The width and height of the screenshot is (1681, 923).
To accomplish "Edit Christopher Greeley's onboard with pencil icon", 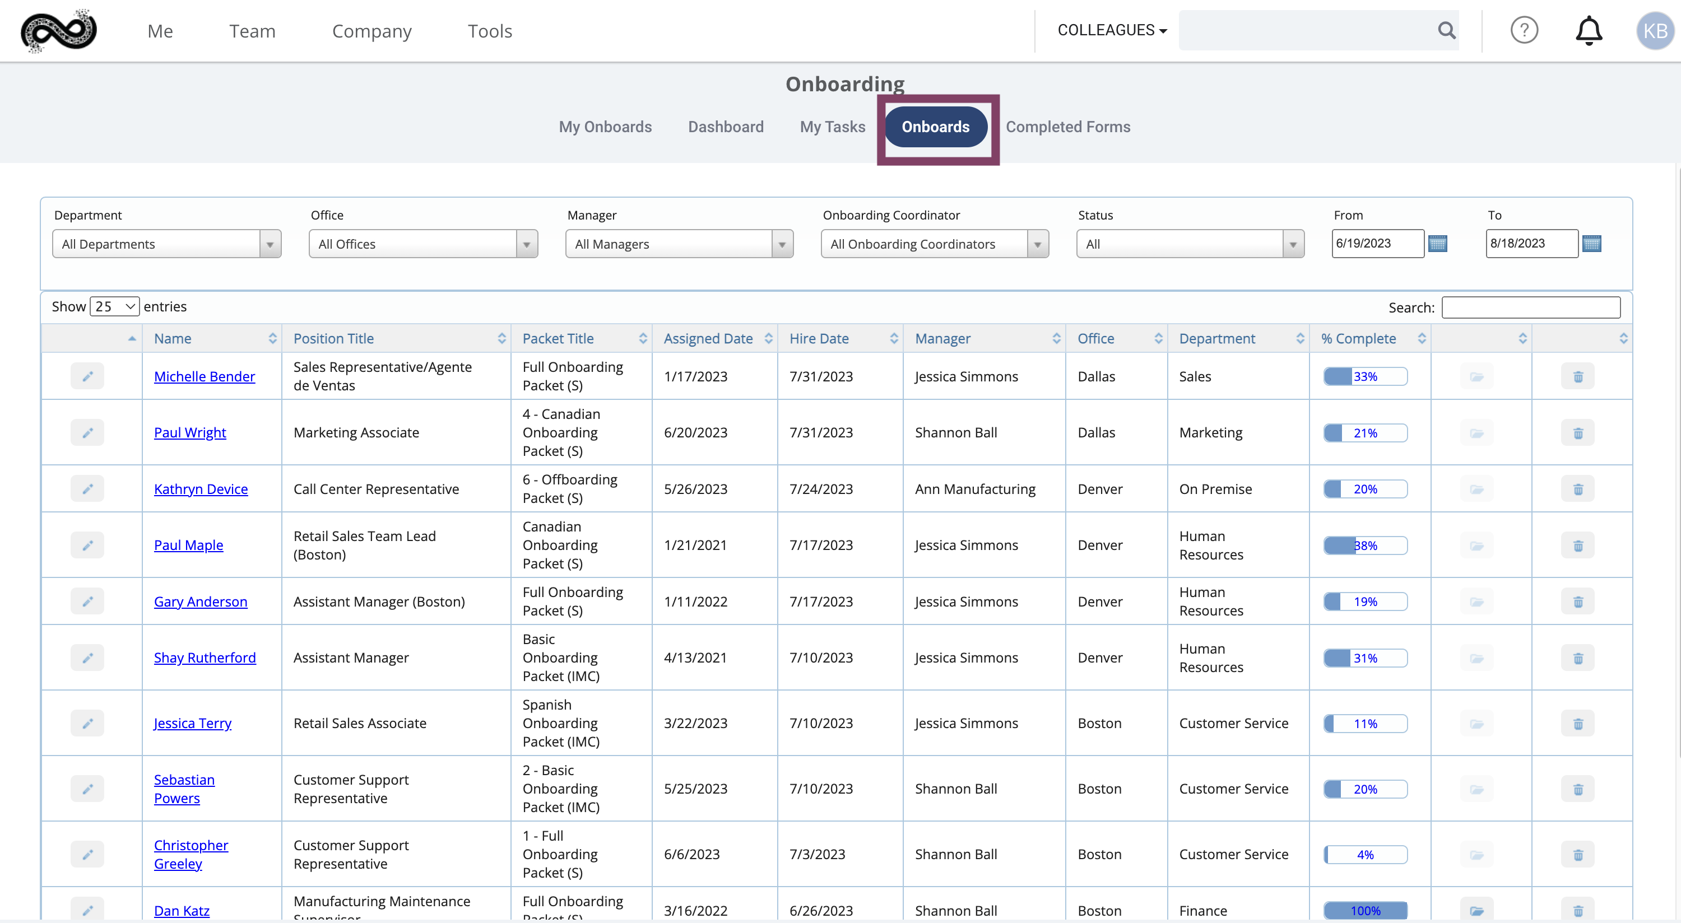I will pyautogui.click(x=87, y=855).
